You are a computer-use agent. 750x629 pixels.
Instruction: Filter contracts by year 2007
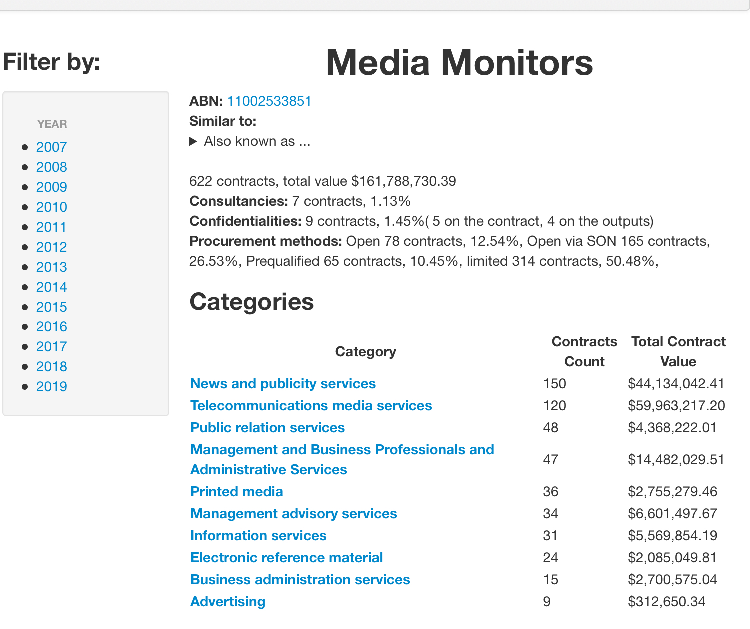coord(51,147)
